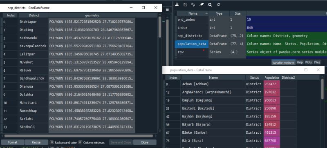
Task: Click the Resize button
Action: 36,142
